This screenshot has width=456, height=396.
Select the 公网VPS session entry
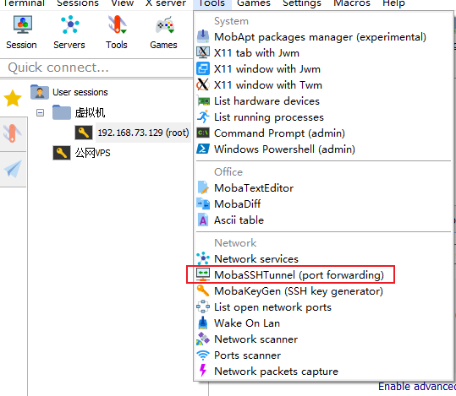click(x=92, y=153)
